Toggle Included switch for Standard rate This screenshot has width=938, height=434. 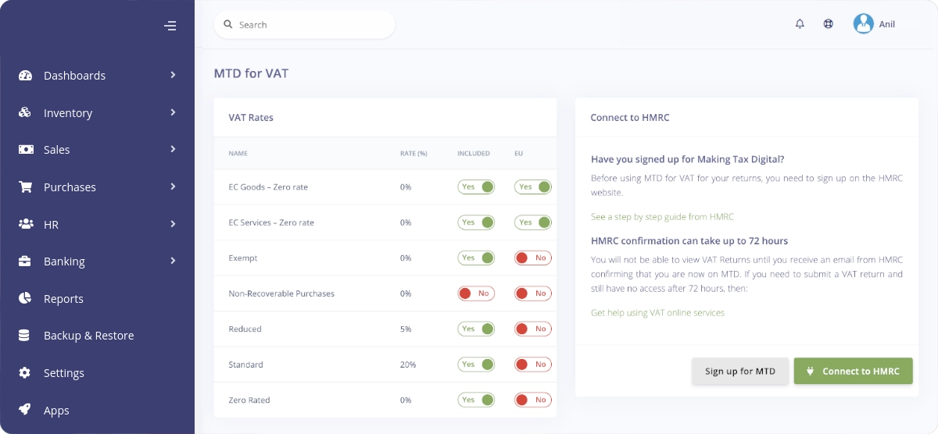pyautogui.click(x=476, y=365)
